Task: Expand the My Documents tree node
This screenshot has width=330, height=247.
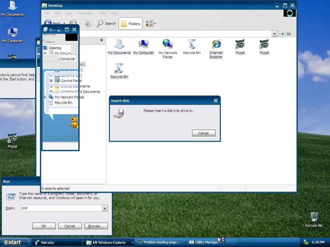Action: click(45, 53)
